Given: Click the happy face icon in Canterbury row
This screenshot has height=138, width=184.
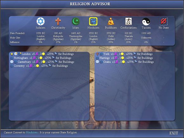Looking at the screenshot, I should [44, 62].
